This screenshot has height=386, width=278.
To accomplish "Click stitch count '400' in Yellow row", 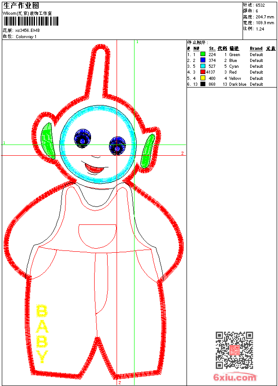I will [212, 78].
